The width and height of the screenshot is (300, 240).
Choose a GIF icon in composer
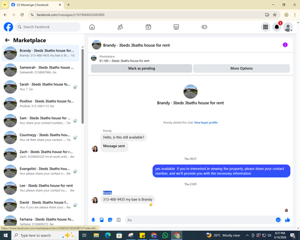pos(119,220)
